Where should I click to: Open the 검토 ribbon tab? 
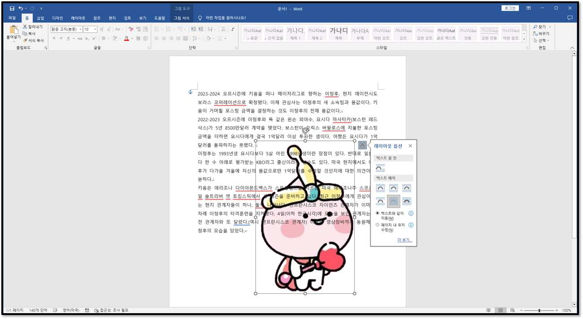coord(127,18)
